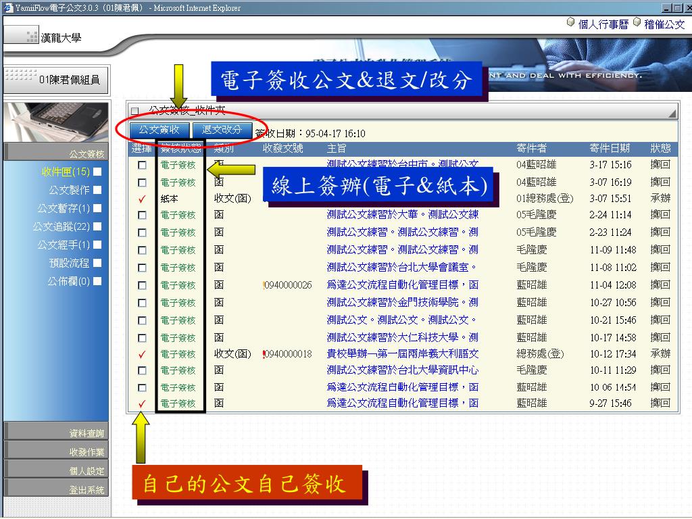
Task: Click 登出系統 to log out
Action: pos(56,489)
